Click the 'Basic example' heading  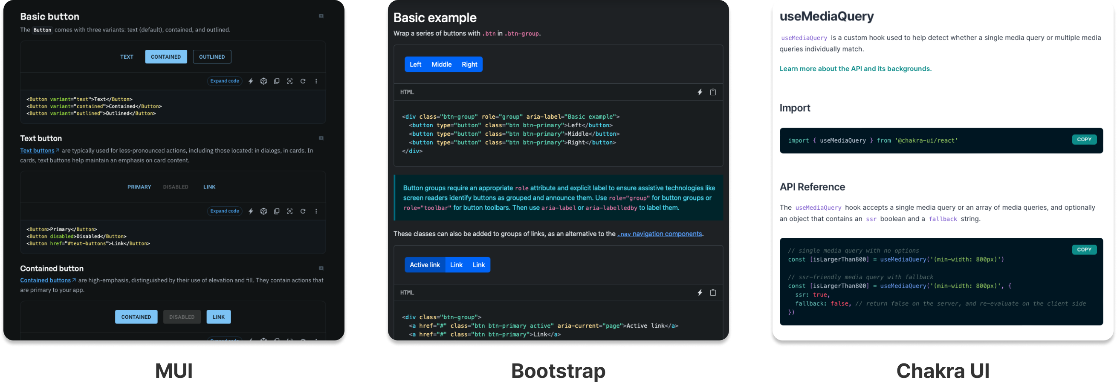pos(435,18)
